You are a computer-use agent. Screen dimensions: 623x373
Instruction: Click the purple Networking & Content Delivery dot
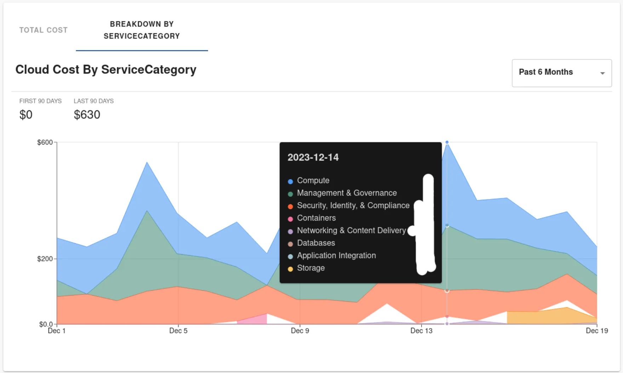pos(290,232)
